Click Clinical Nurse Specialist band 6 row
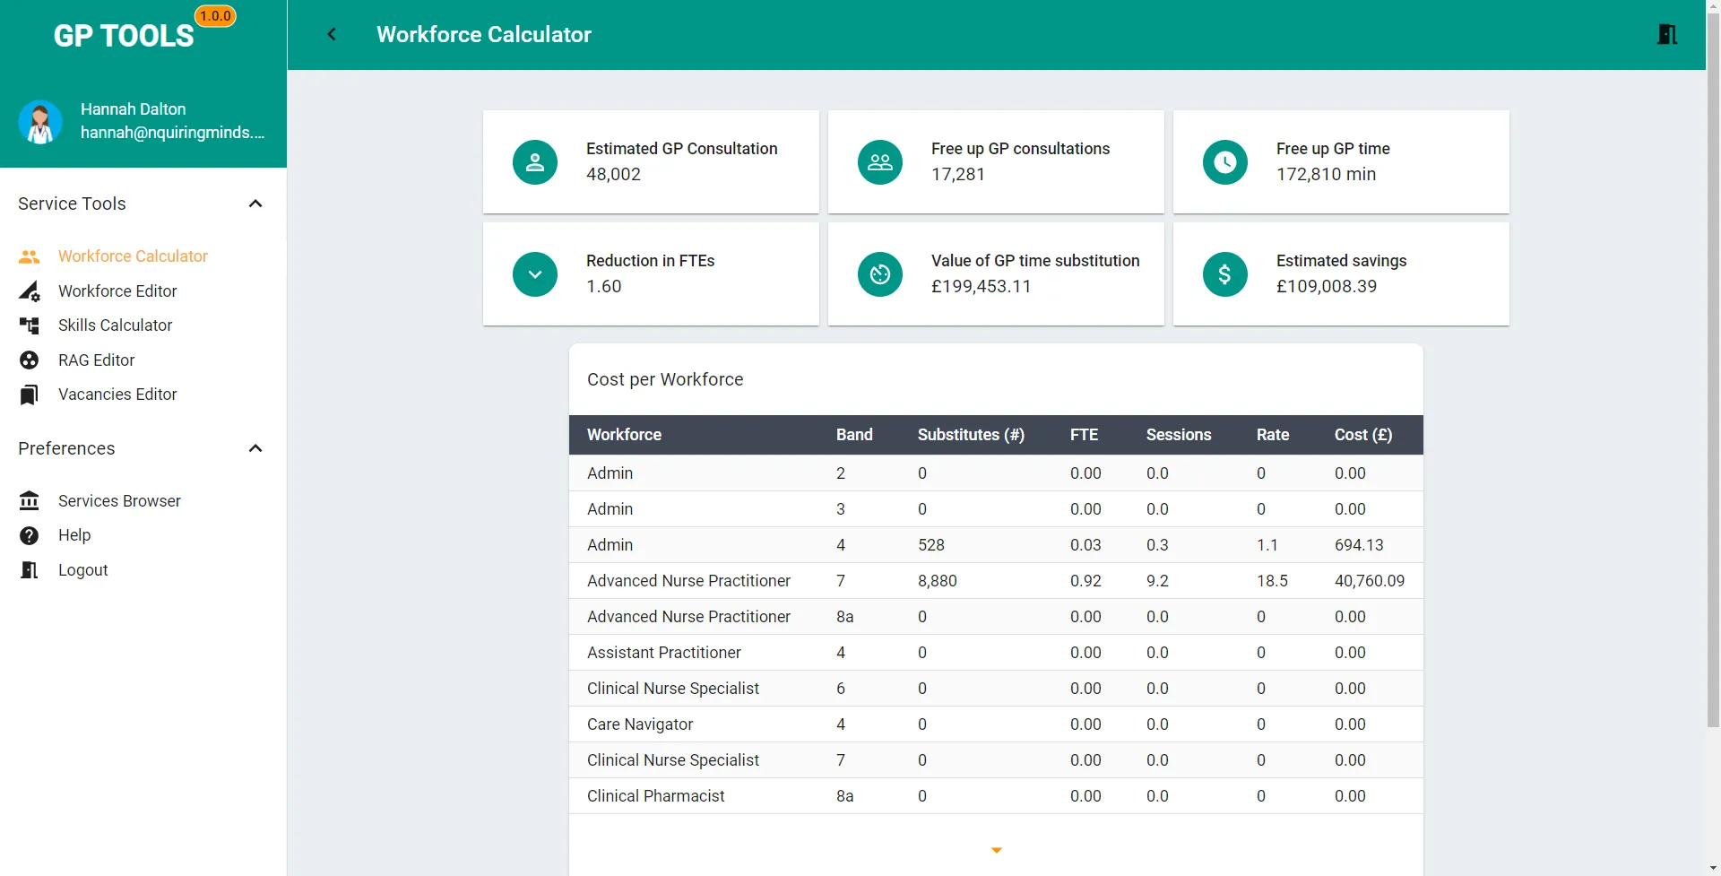 coord(996,689)
